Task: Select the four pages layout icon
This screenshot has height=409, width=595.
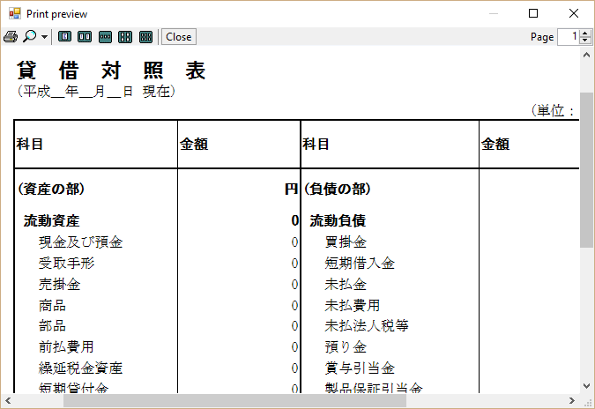Action: point(125,37)
